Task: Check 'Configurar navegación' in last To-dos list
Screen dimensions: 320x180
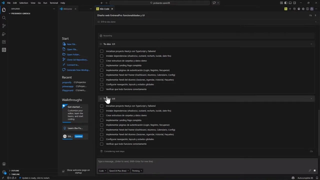Action: tap(101, 139)
